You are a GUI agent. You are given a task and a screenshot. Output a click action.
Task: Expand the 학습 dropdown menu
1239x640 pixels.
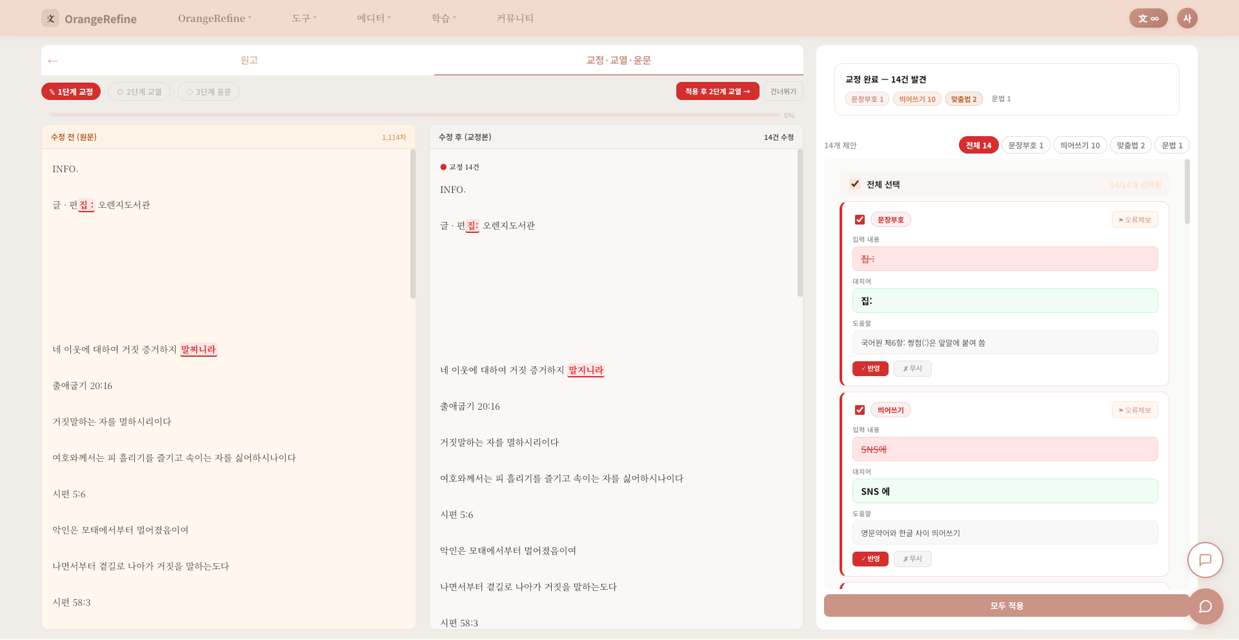point(443,18)
